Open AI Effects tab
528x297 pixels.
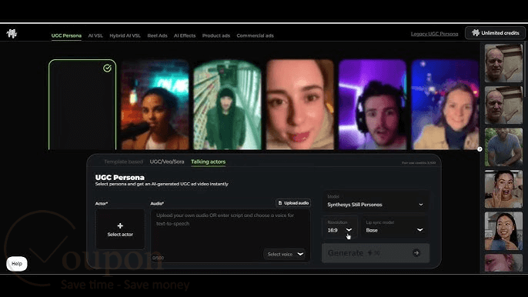(185, 35)
